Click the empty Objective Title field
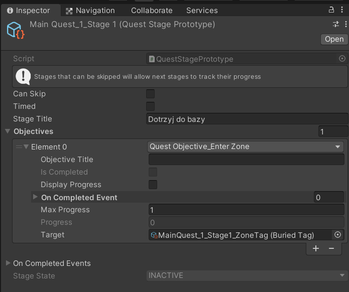349x292 pixels. pos(247,160)
